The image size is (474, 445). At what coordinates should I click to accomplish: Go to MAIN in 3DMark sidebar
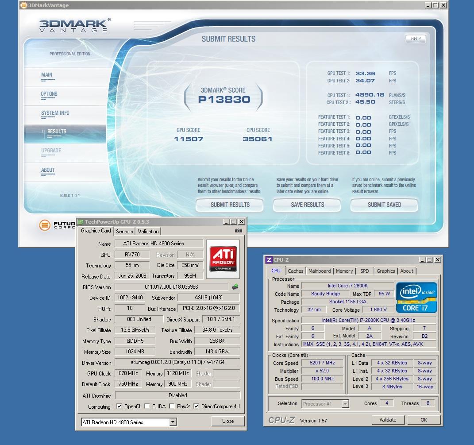point(46,75)
